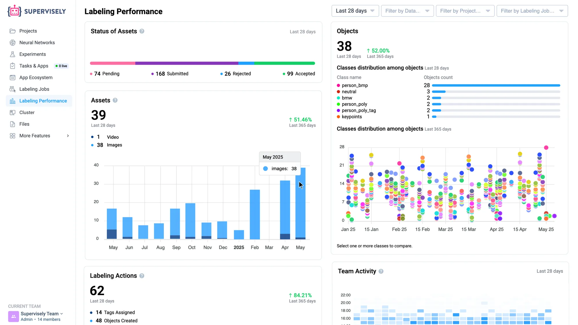
Task: Click the Accepted segment of status bar
Action: [x=285, y=63]
